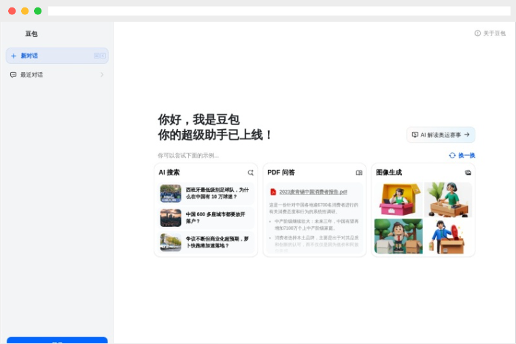516x344 pixels.
Task: Click the info icon next to 关于豆包
Action: [x=477, y=33]
